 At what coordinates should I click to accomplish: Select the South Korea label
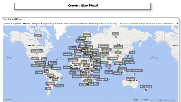128,59
